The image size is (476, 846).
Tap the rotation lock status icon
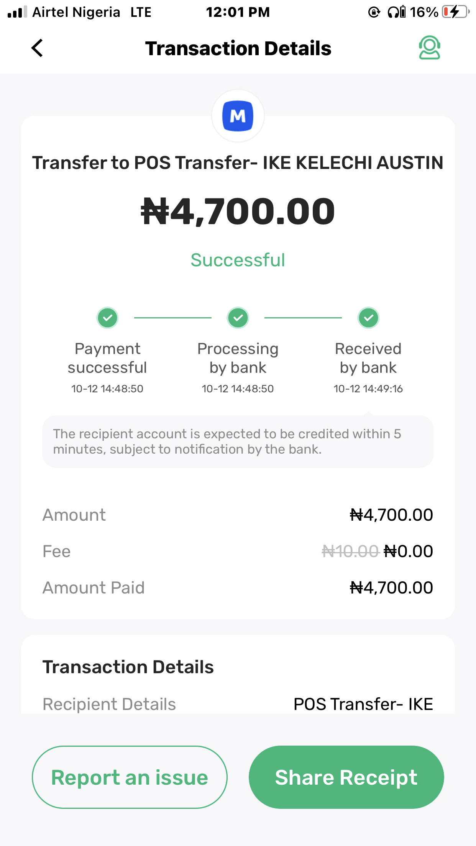click(374, 12)
